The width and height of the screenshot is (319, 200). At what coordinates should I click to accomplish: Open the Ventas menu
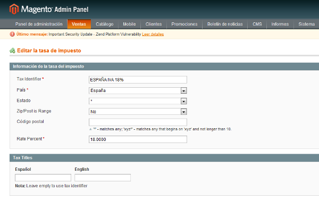(x=79, y=24)
